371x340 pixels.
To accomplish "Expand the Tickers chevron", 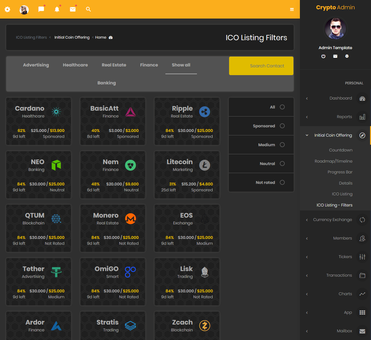I will pyautogui.click(x=307, y=257).
